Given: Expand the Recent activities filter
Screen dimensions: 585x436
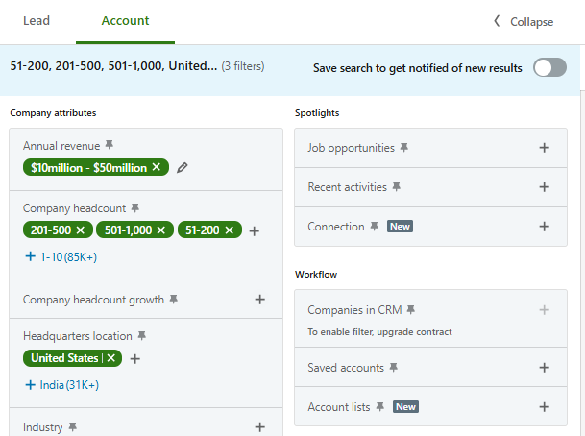Looking at the screenshot, I should coord(544,187).
